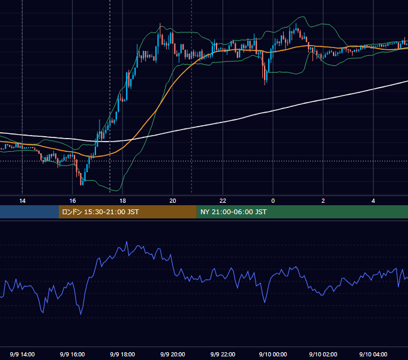408x360 pixels.
Task: Click the NY 21:00-06:00 JST session bar
Action: [x=302, y=212]
